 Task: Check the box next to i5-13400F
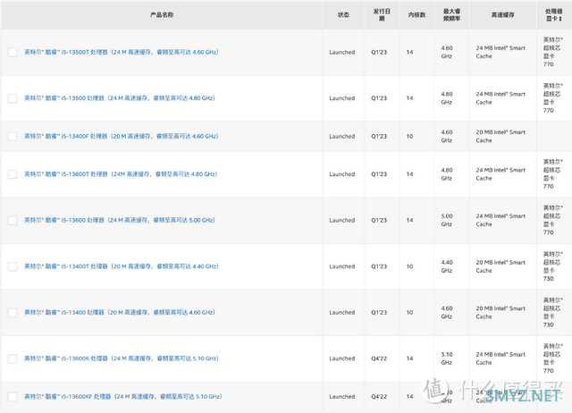tap(13, 137)
